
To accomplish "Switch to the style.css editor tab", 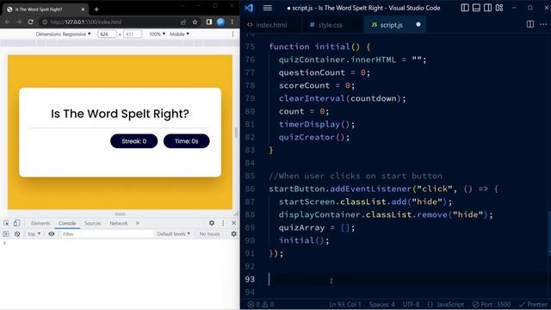I will click(x=326, y=25).
